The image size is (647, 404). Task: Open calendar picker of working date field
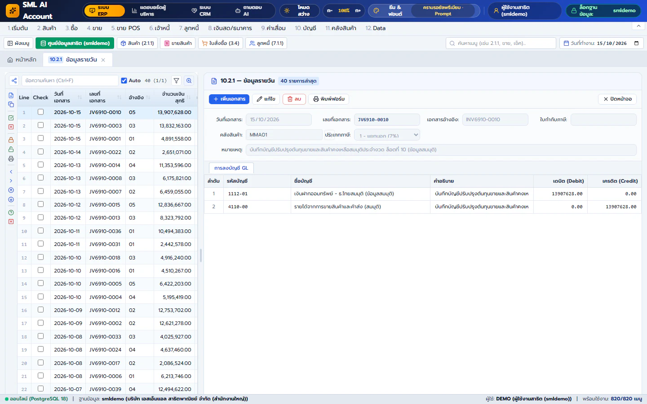tap(636, 43)
